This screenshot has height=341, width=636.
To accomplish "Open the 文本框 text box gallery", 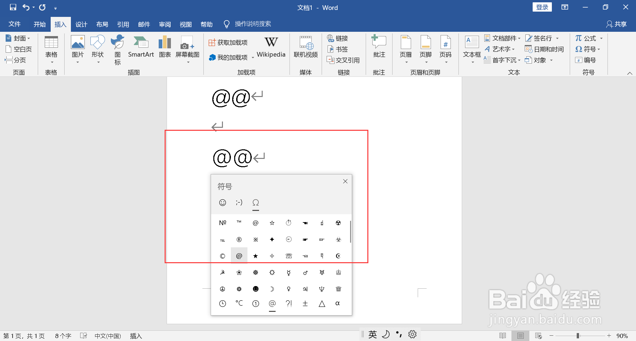I will tap(472, 50).
